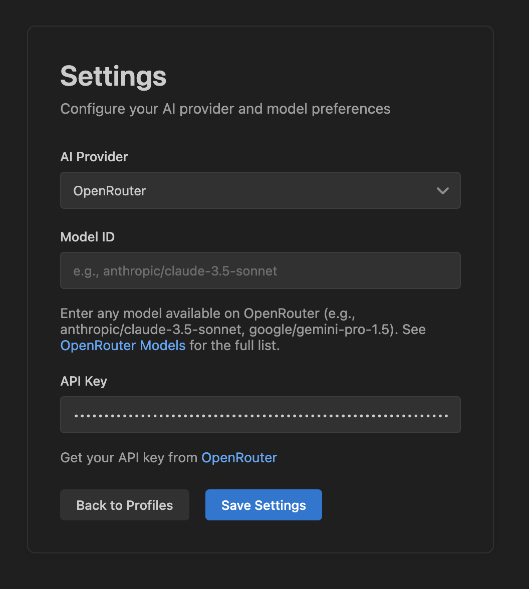This screenshot has height=589, width=529.
Task: Click the AI Provider field label
Action: pyautogui.click(x=94, y=157)
